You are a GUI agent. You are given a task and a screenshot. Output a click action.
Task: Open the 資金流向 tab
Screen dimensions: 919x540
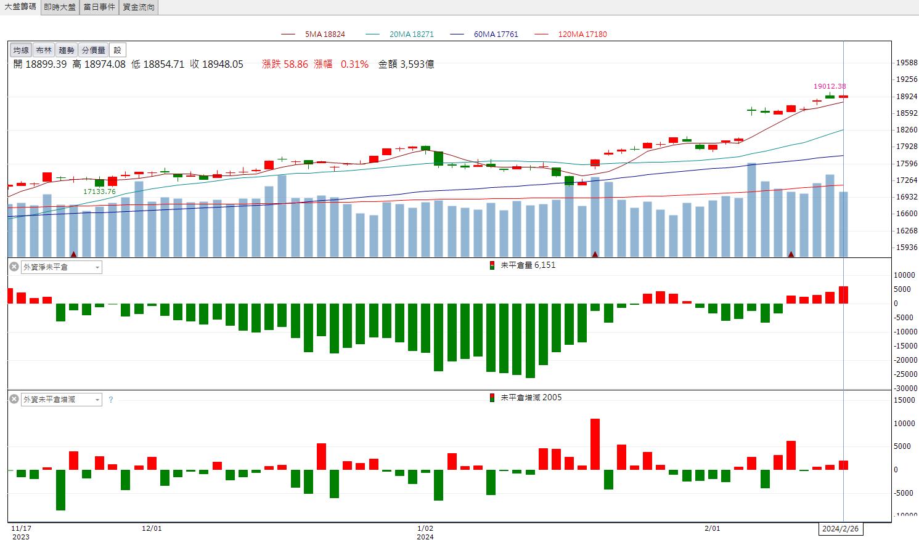[139, 7]
